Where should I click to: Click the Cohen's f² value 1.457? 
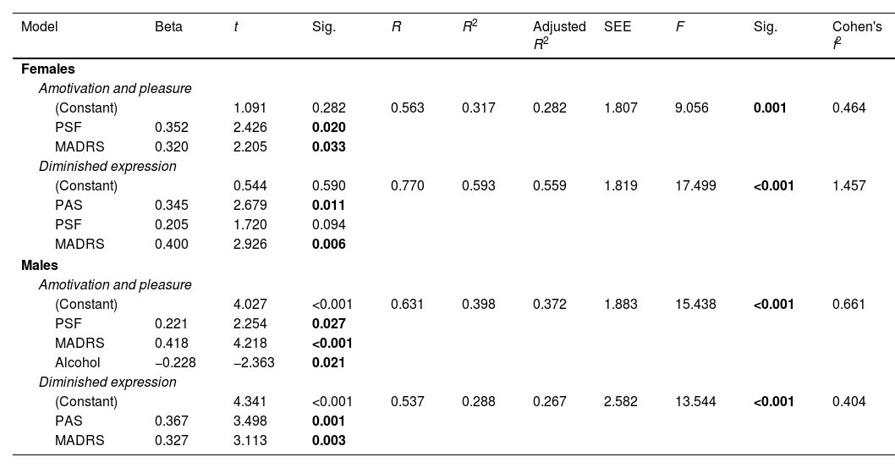849,186
